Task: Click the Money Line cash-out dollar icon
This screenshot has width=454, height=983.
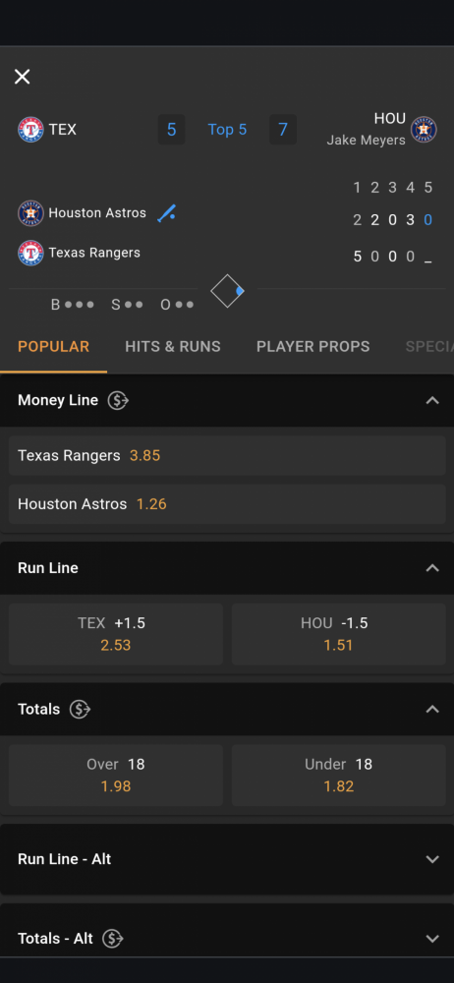Action: point(118,400)
